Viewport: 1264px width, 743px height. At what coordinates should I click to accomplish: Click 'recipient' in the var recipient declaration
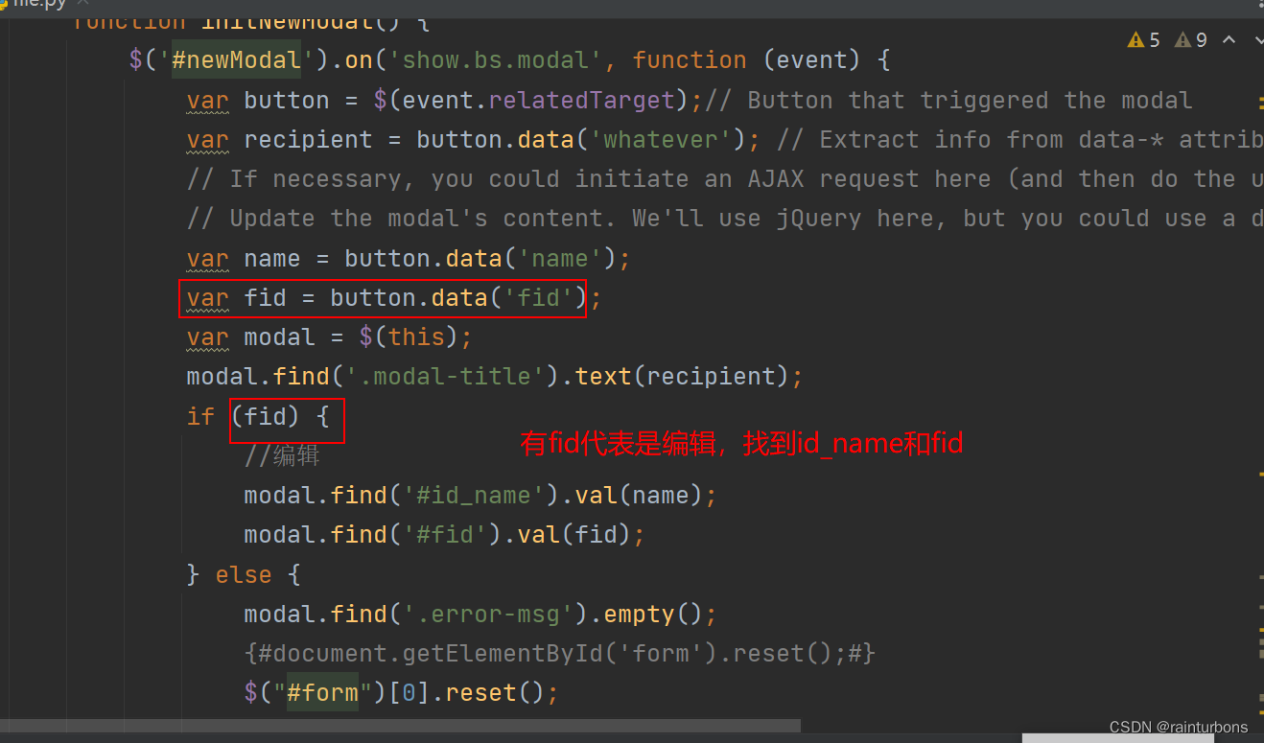pyautogui.click(x=308, y=140)
